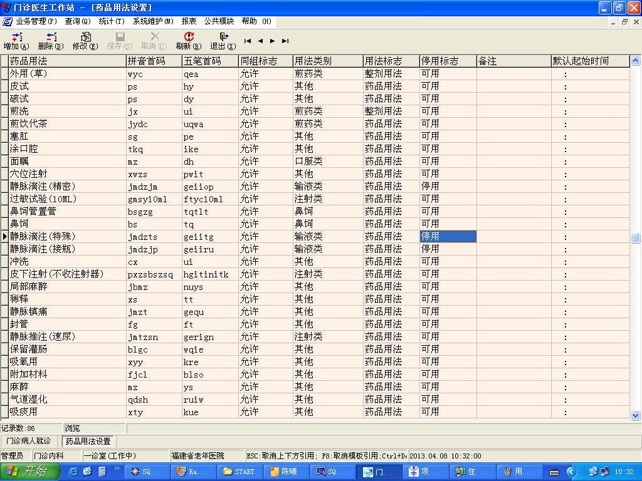Viewport: 642px width, 481px height.
Task: Click 整剂用法 cell in 煎洗 row
Action: point(391,111)
